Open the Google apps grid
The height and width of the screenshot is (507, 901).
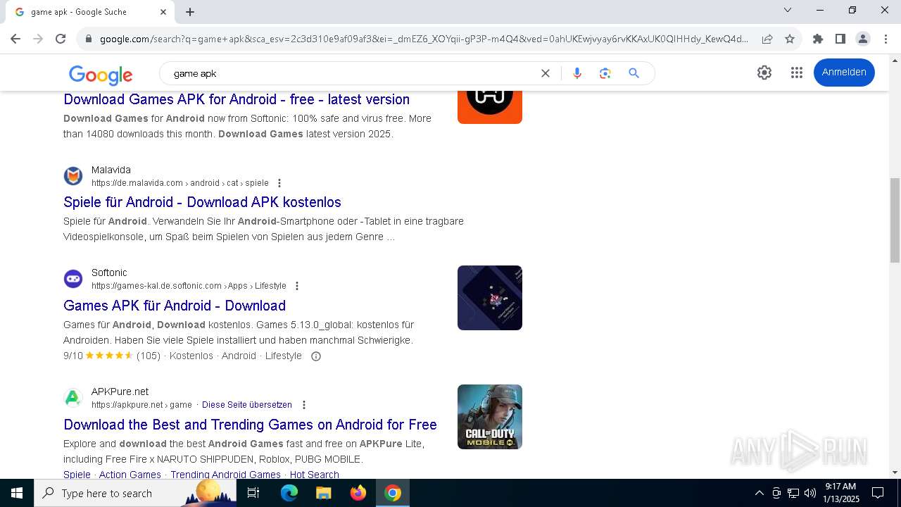pos(797,73)
